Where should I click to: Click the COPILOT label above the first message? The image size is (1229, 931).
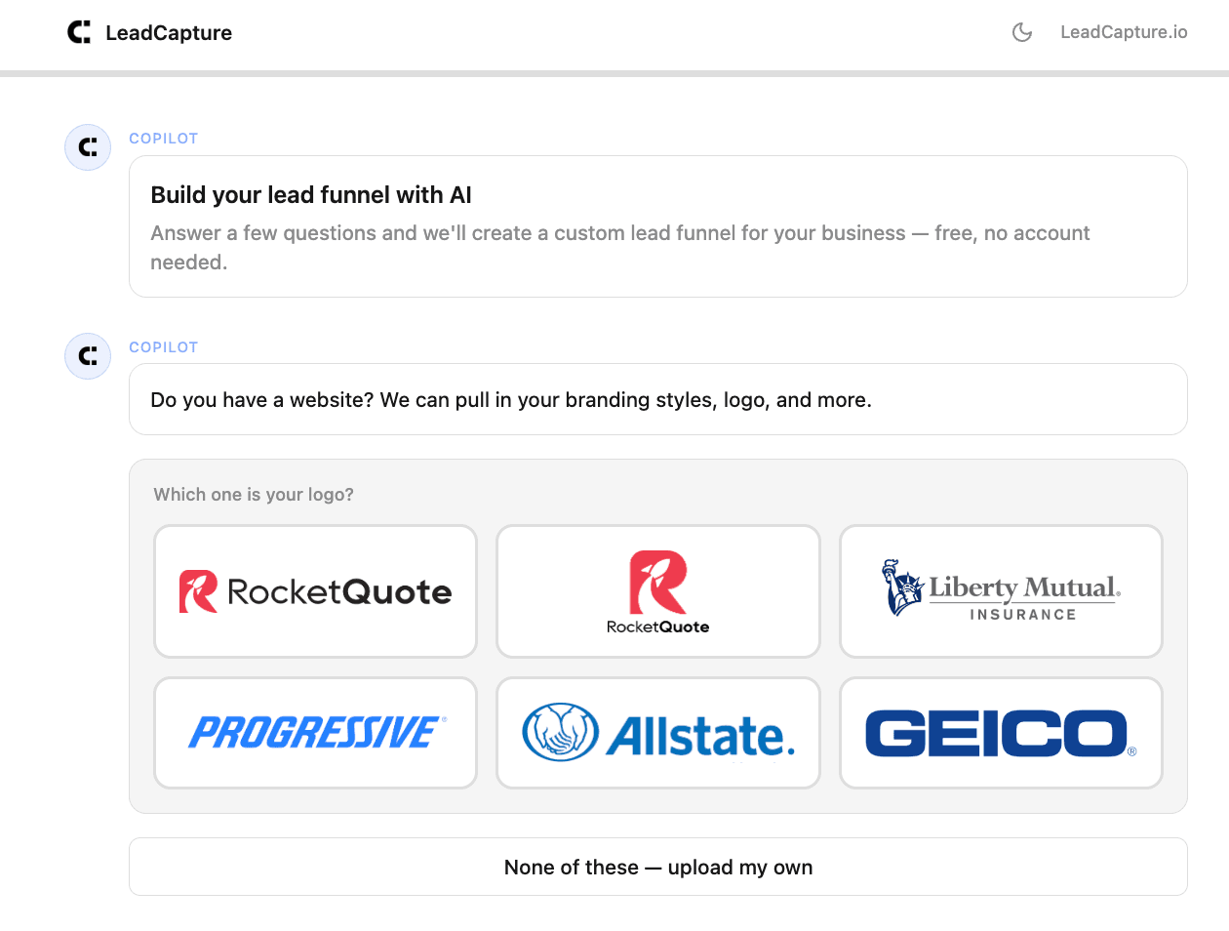[163, 138]
